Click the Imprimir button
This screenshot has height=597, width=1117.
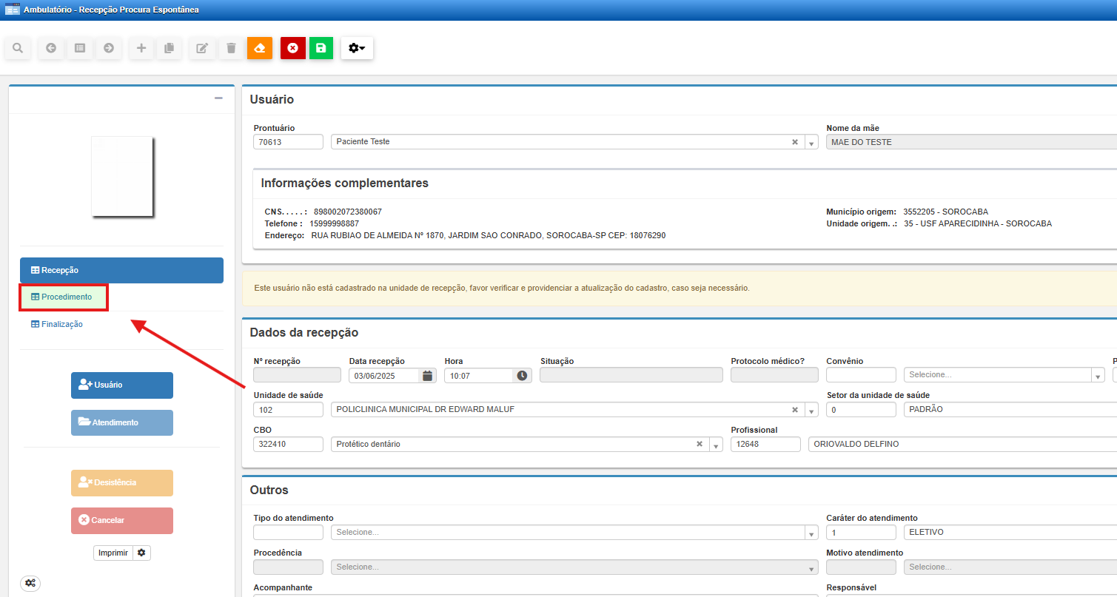(113, 553)
